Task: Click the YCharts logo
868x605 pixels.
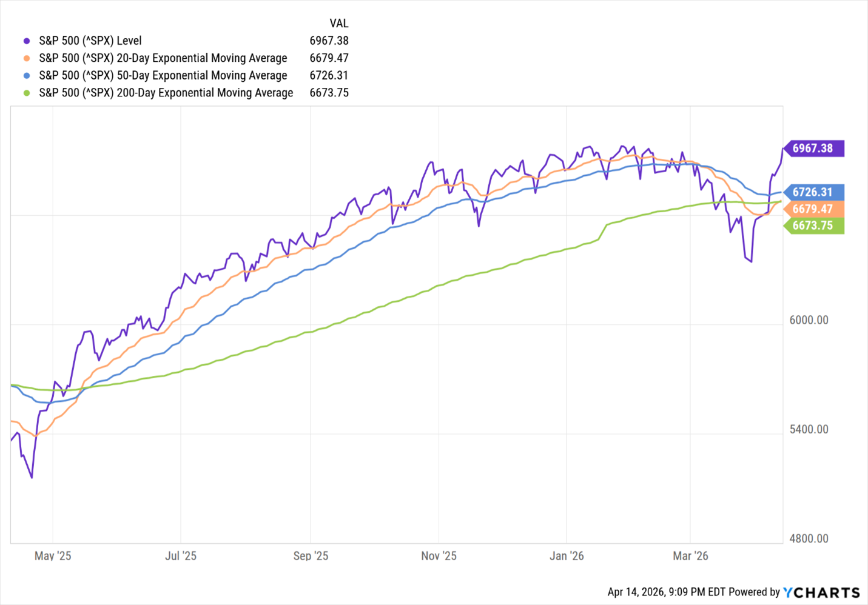Action: click(x=822, y=592)
